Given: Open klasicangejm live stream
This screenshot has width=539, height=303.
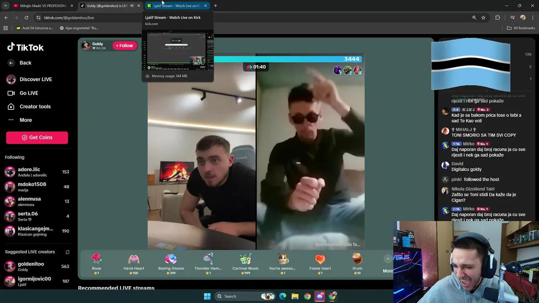Looking at the screenshot, I should (37, 231).
